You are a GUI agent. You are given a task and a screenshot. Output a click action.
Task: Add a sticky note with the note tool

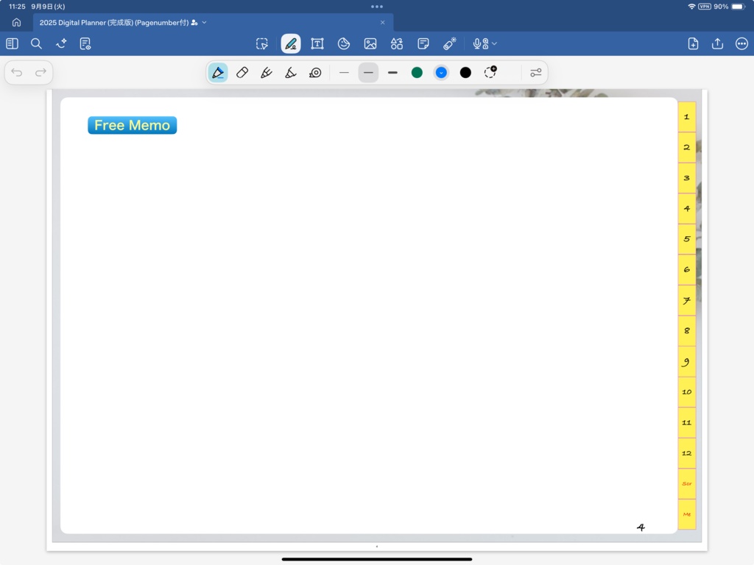tap(423, 43)
